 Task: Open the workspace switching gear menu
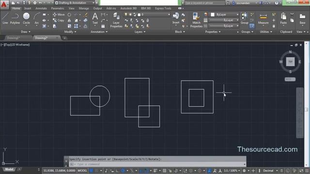(x=244, y=171)
